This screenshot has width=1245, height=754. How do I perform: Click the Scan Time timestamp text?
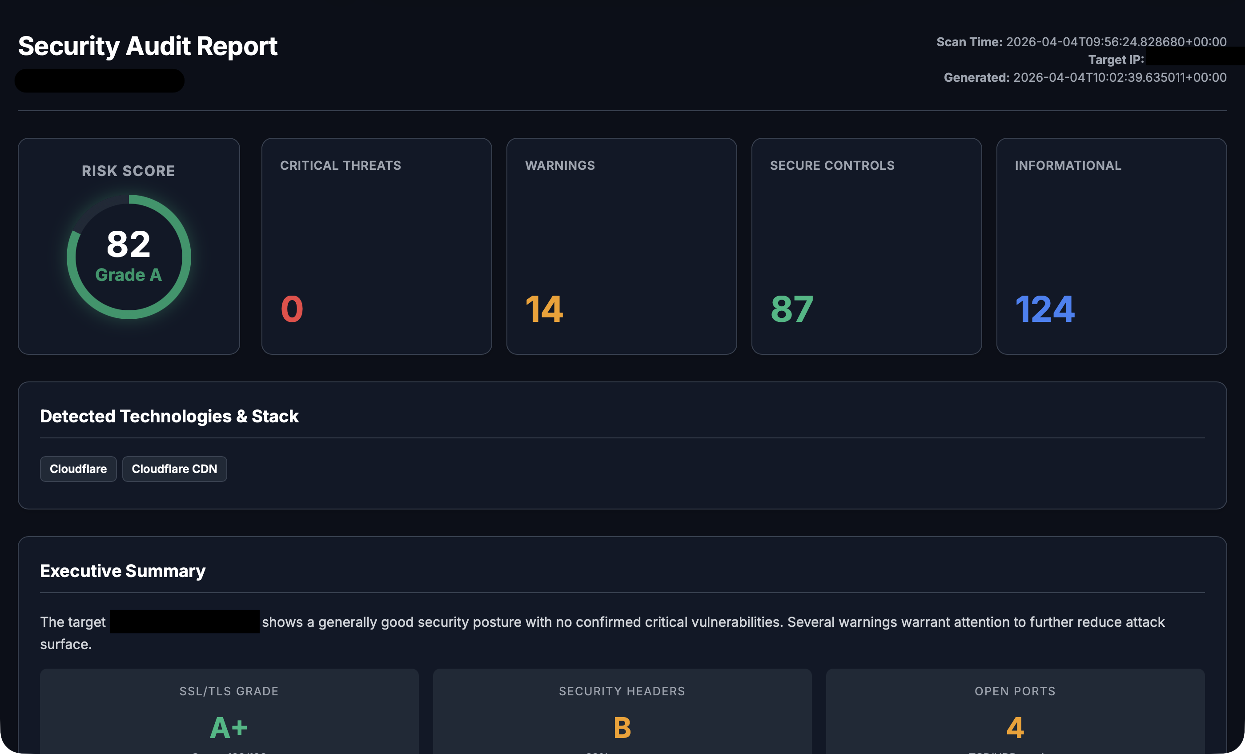[1080, 42]
